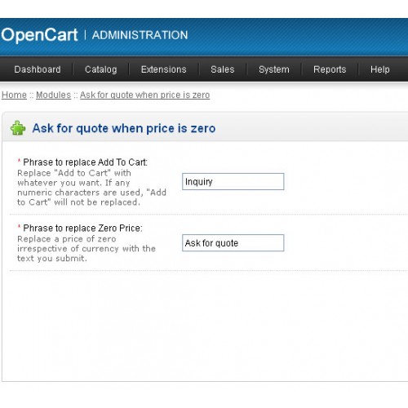Click 'Ask for quote when price is zero' breadcrumb
Image resolution: width=408 pixels, height=408 pixels.
click(x=144, y=95)
